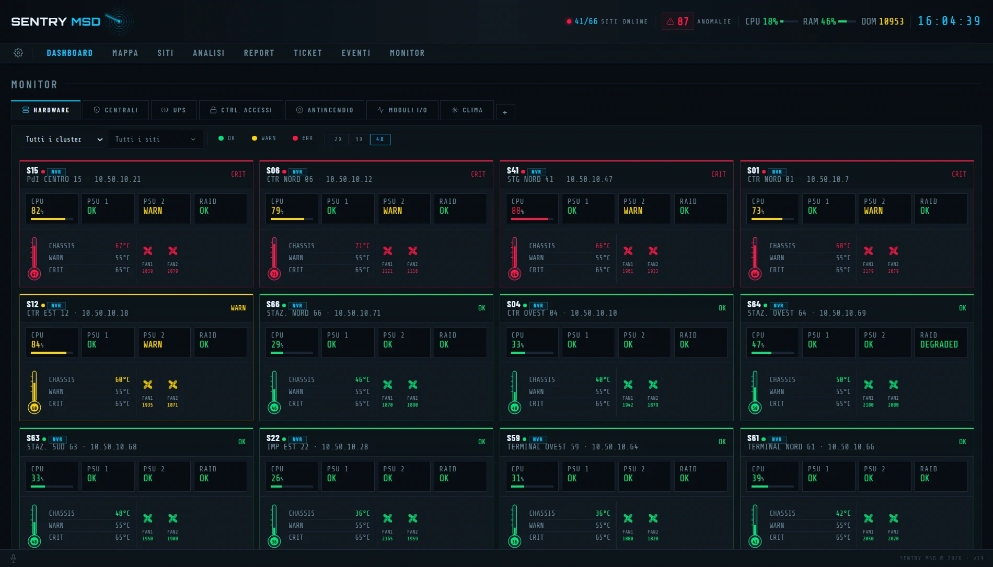Image resolution: width=993 pixels, height=567 pixels.
Task: Click the anomalies warning triangle icon
Action: click(x=671, y=21)
